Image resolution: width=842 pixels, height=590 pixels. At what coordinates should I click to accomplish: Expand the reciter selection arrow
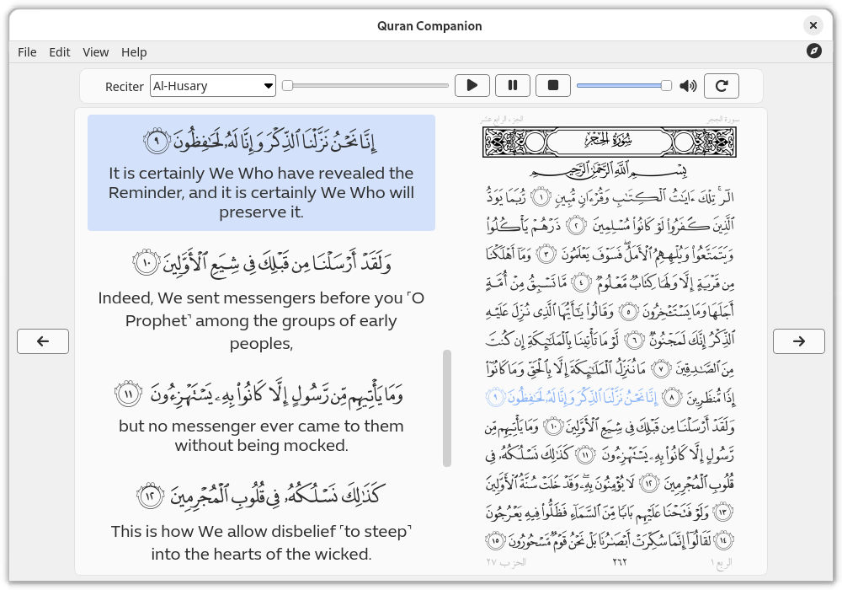pyautogui.click(x=267, y=85)
